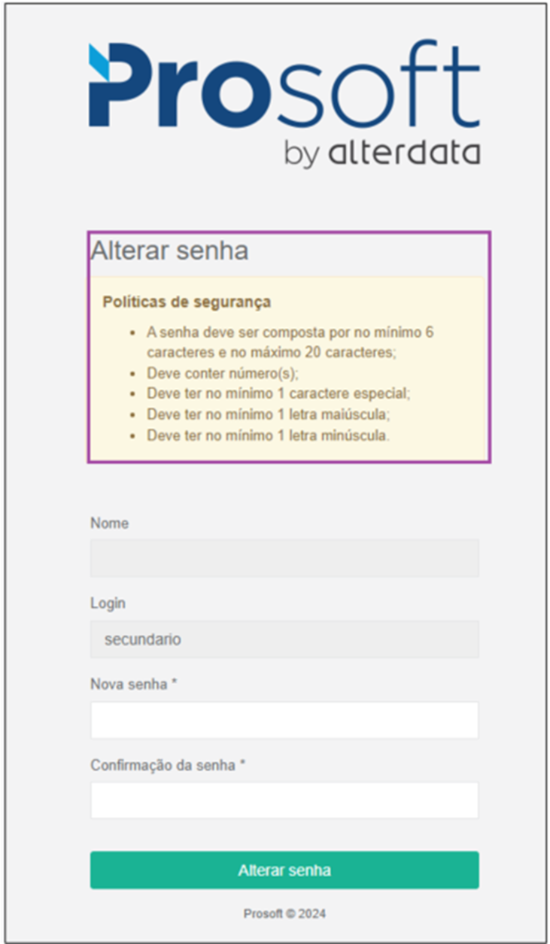Click the "Nome" field label
Image resolution: width=550 pixels, height=944 pixels.
[109, 524]
